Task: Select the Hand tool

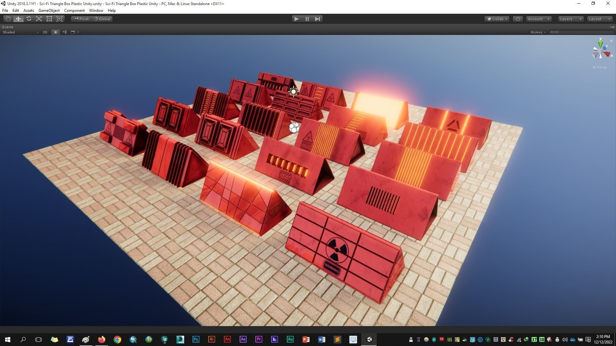Action: pos(8,19)
